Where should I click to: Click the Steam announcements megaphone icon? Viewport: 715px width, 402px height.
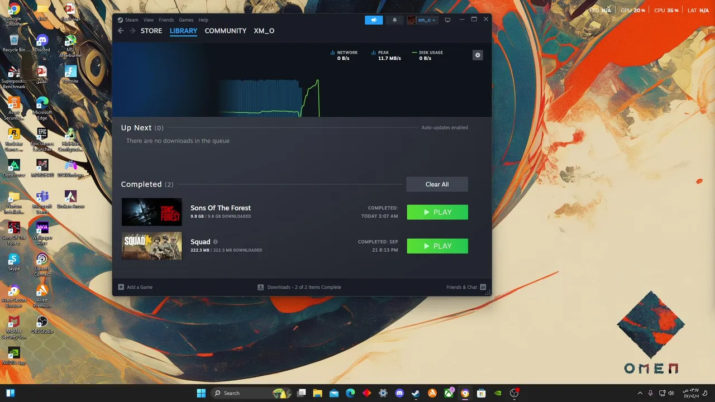pos(374,20)
